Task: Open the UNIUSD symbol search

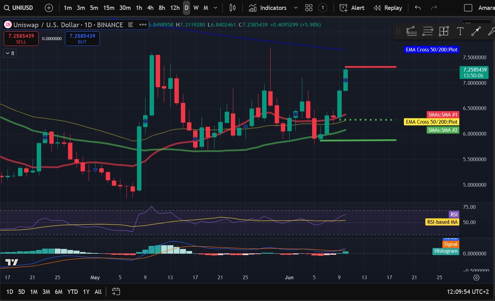Action: point(19,8)
